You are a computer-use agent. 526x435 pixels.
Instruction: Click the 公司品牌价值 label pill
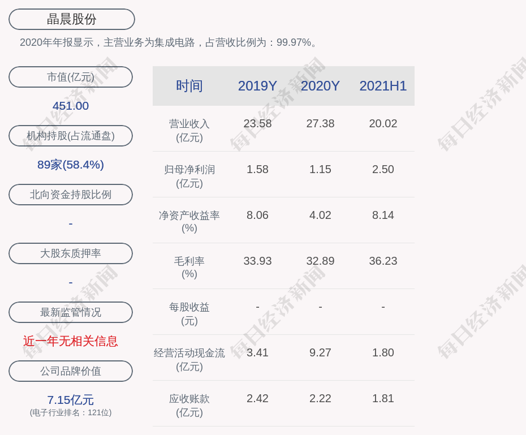click(71, 371)
